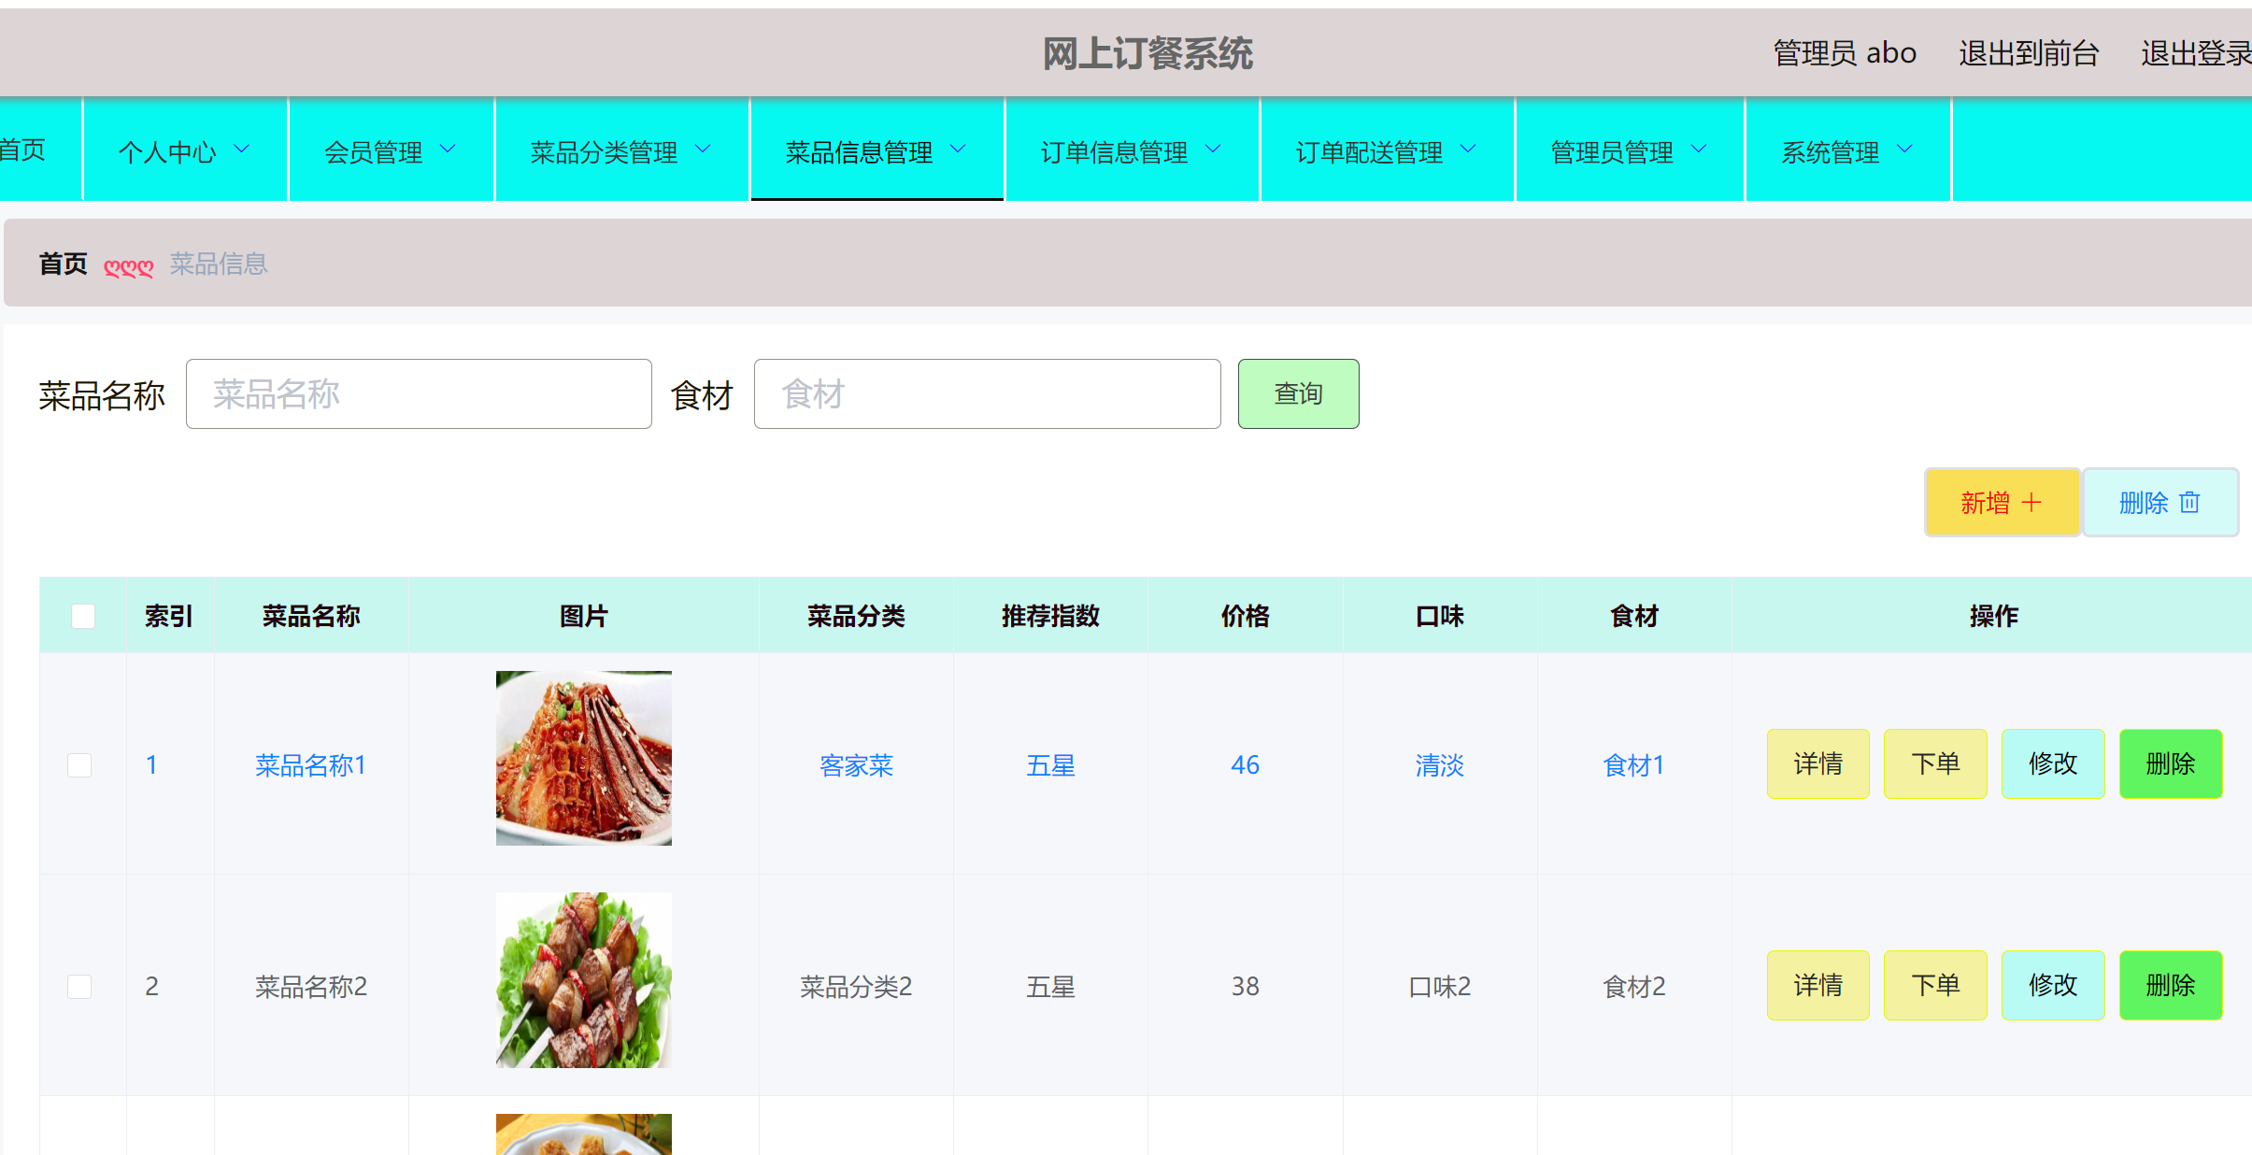Switch to the 首页 tab
The height and width of the screenshot is (1155, 2252).
(x=23, y=149)
